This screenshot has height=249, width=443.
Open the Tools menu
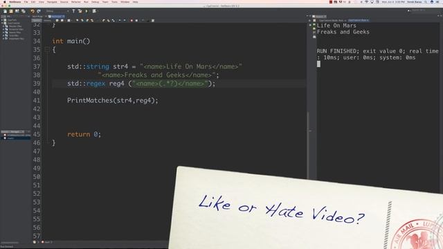pos(114,2)
